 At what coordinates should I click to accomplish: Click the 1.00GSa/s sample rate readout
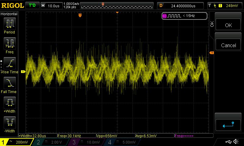tap(71, 4)
